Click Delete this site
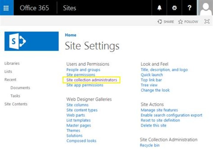The height and width of the screenshot is (149, 213). (x=154, y=126)
